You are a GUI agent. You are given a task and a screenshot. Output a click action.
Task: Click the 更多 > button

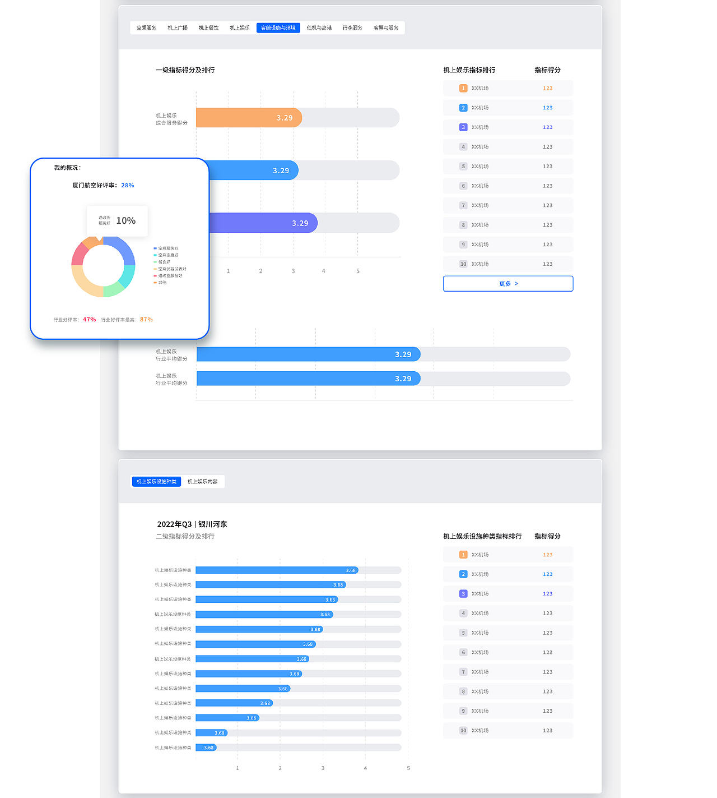(x=508, y=284)
